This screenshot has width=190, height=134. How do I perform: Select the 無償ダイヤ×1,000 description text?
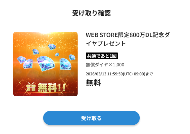pos(105,65)
